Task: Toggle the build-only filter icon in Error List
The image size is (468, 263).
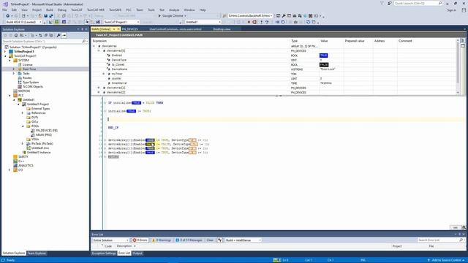Action: click(x=219, y=240)
